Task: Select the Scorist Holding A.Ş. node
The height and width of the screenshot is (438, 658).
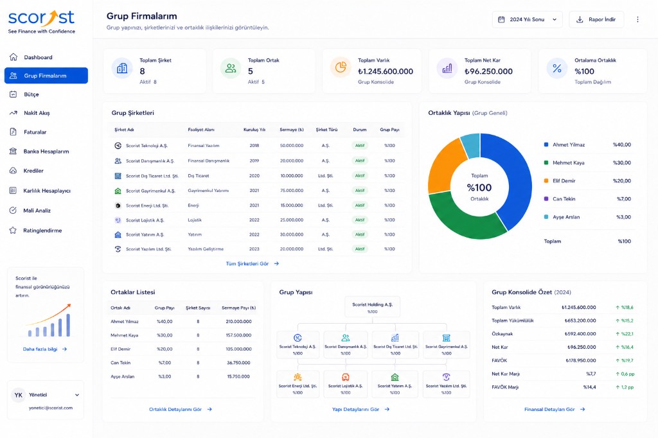Action: tap(372, 308)
